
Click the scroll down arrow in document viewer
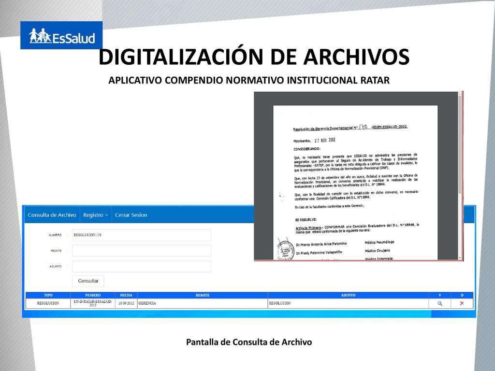[x=460, y=258]
